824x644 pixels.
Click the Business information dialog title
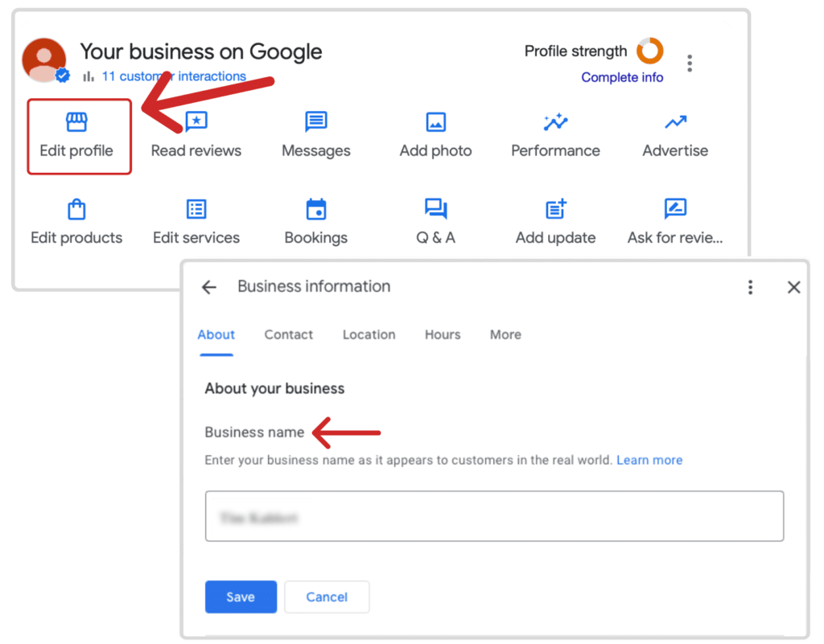point(315,286)
